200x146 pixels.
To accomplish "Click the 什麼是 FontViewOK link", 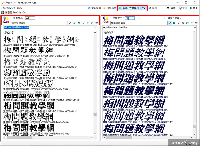I will point(14,13).
